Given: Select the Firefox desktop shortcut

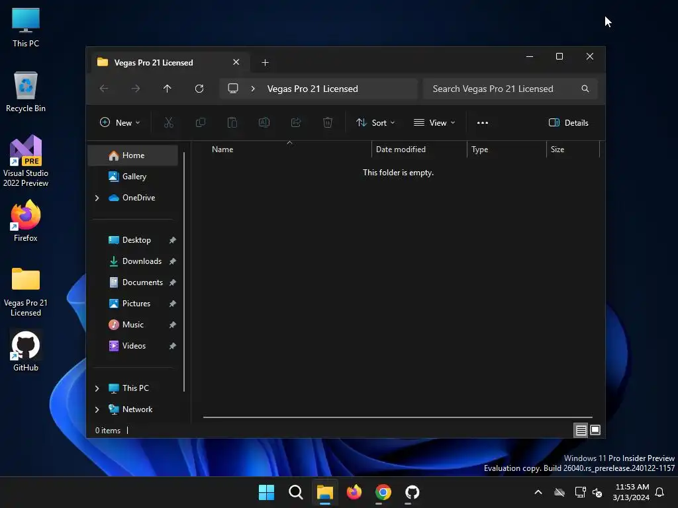Looking at the screenshot, I should click(x=26, y=221).
